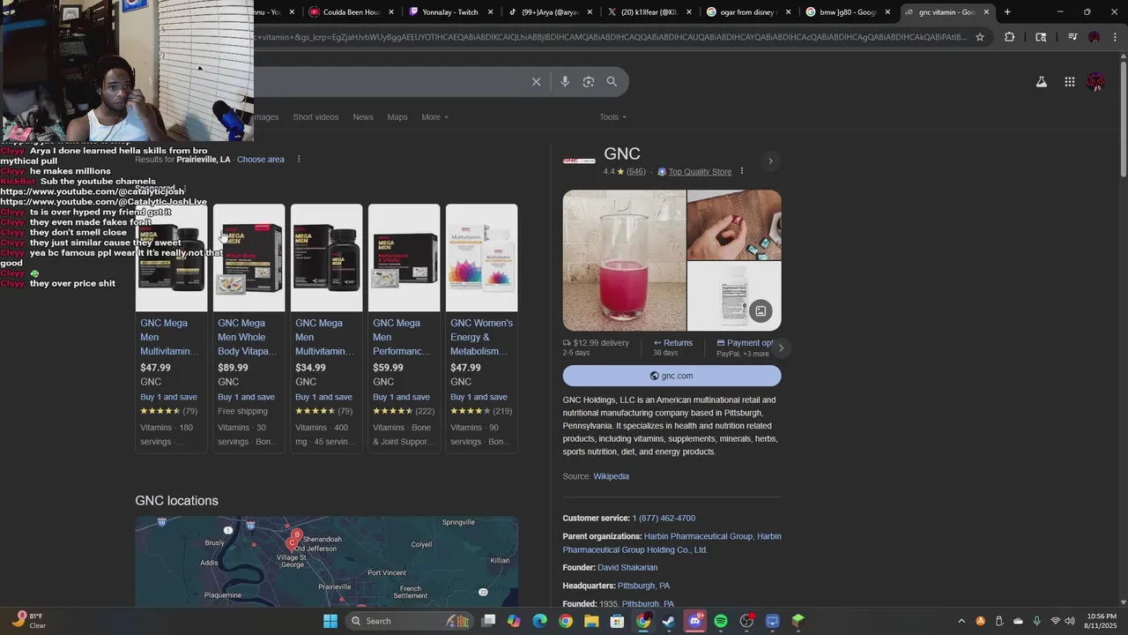Clear the search box with the X

click(536, 82)
